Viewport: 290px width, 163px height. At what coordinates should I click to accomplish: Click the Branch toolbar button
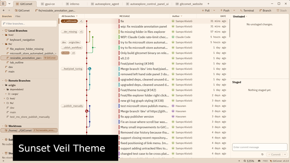pos(265,10)
